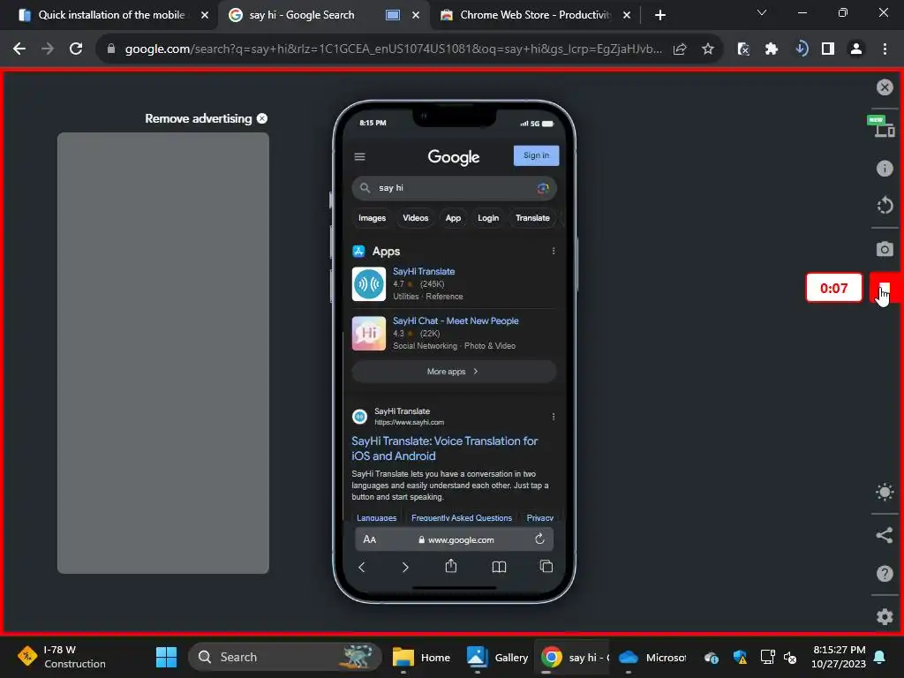This screenshot has height=678, width=904.
Task: Click the mobile simulator extension icon
Action: 743,49
